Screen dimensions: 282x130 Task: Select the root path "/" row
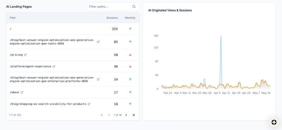tap(73, 29)
